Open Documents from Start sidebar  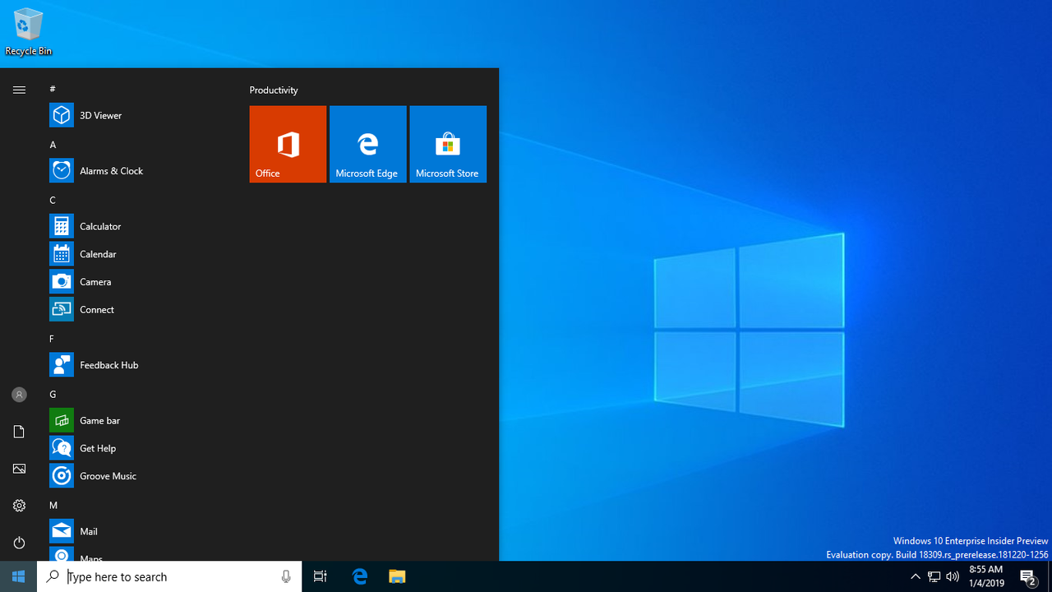point(19,432)
